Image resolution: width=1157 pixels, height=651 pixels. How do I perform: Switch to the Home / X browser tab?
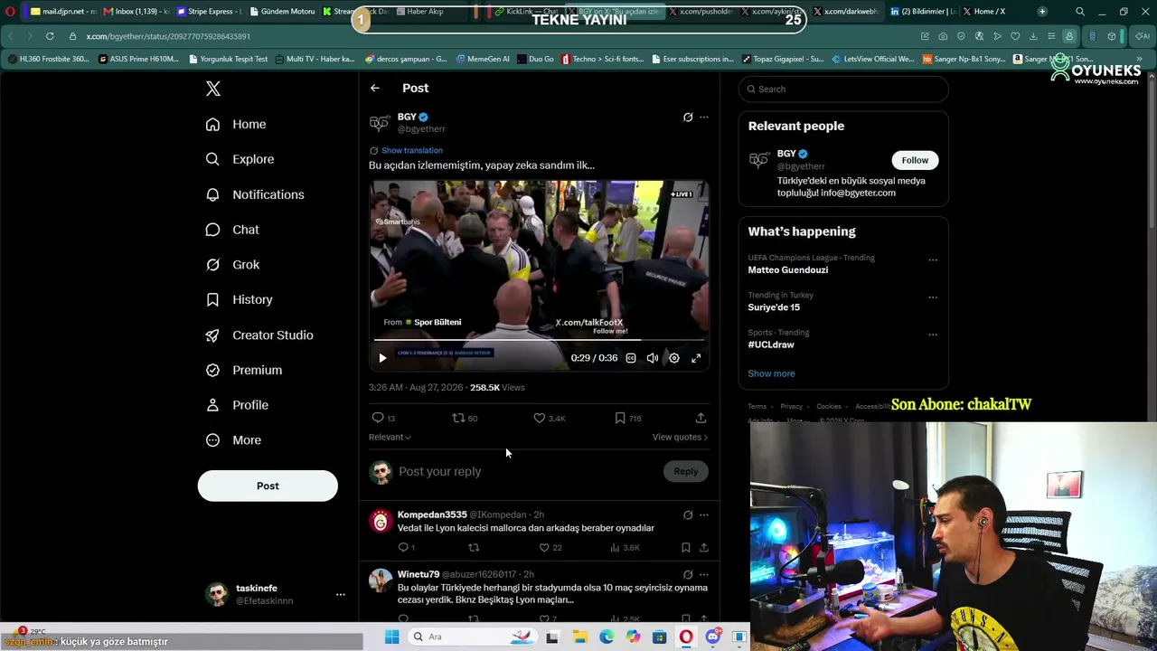[x=989, y=12]
